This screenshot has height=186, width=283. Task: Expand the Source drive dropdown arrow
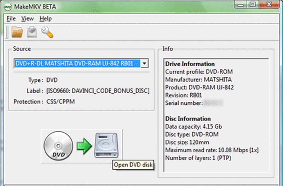144,63
